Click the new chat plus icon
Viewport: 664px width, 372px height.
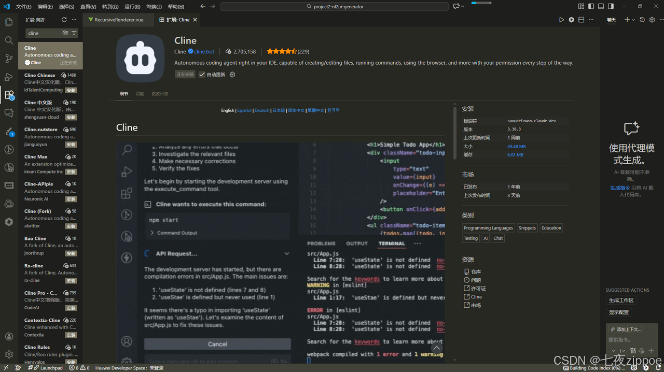[x=627, y=20]
